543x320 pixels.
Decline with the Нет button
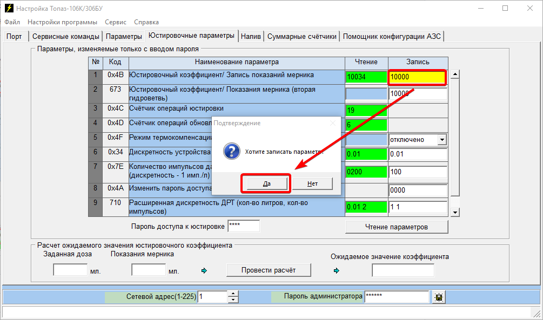coord(312,183)
